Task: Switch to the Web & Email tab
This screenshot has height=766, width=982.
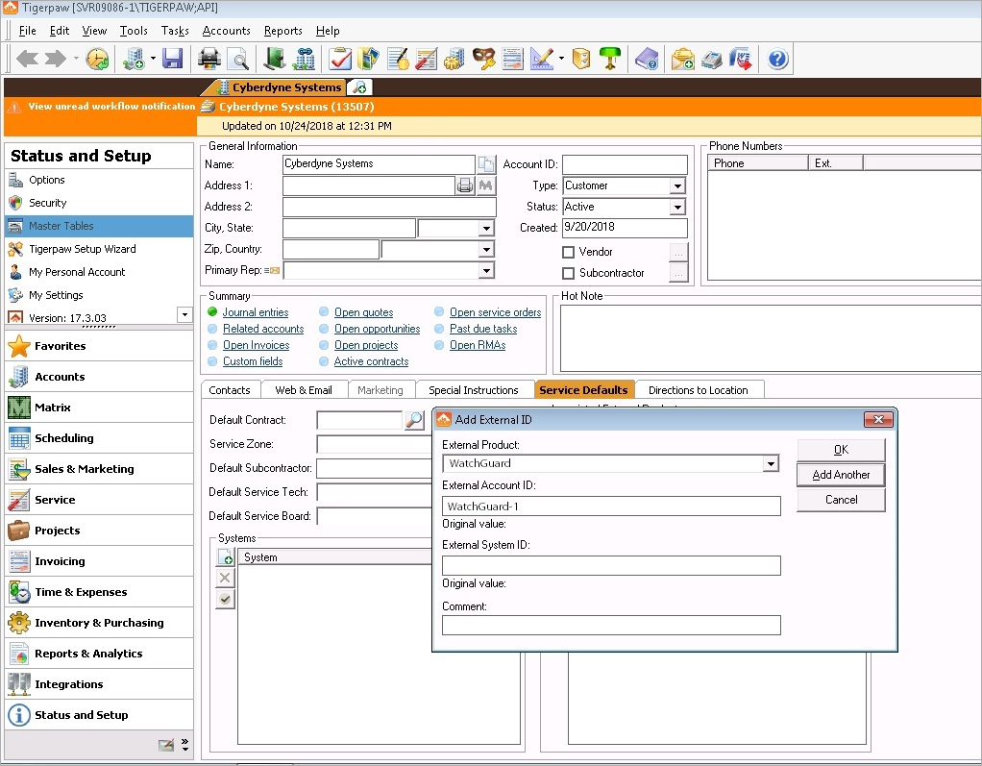Action: click(304, 389)
